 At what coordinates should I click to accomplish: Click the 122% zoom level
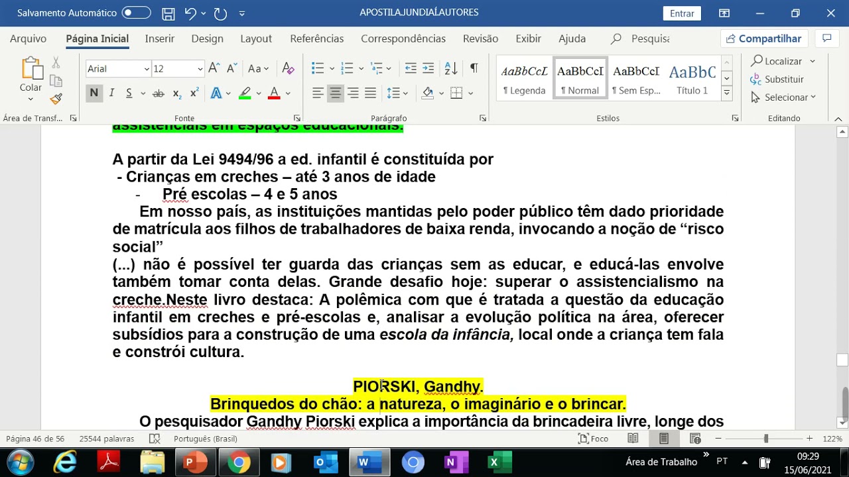coord(832,439)
